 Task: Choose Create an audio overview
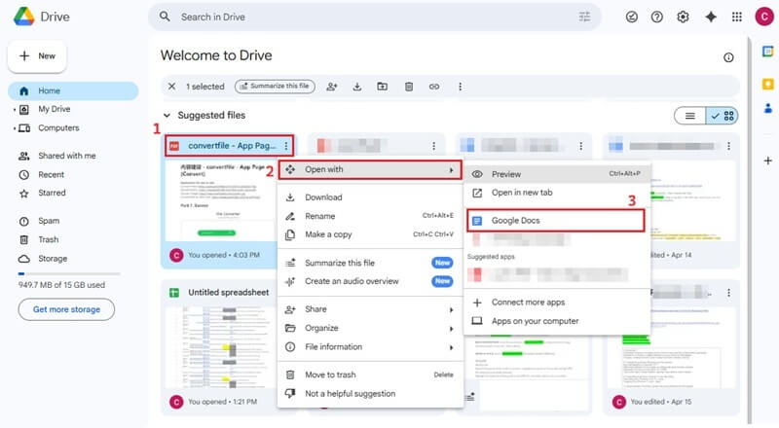[370, 281]
